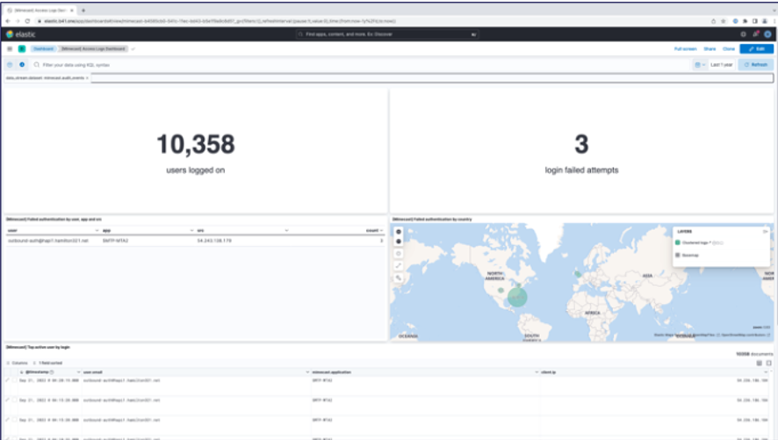This screenshot has height=440, width=778.
Task: Reload the browser page
Action: 28,20
